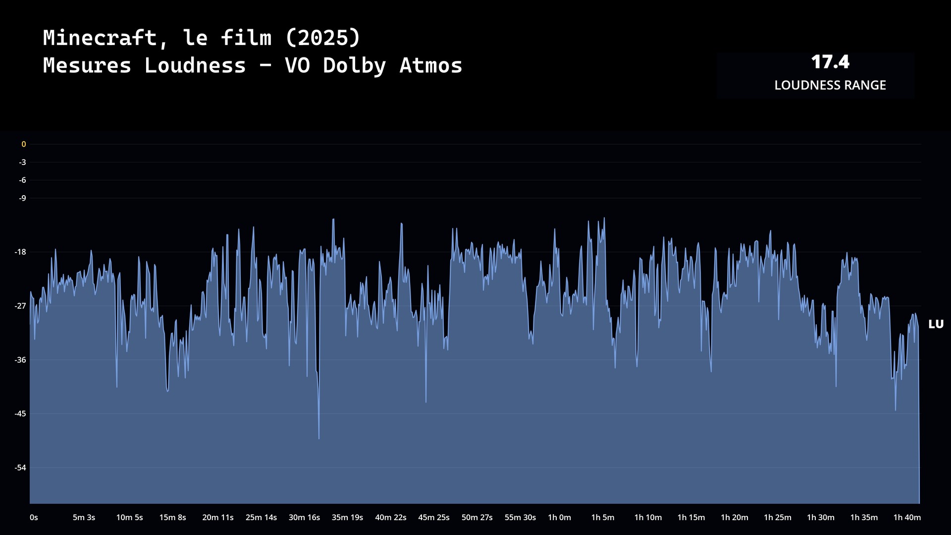
Task: Click the 15m 8s time label
Action: pos(172,518)
